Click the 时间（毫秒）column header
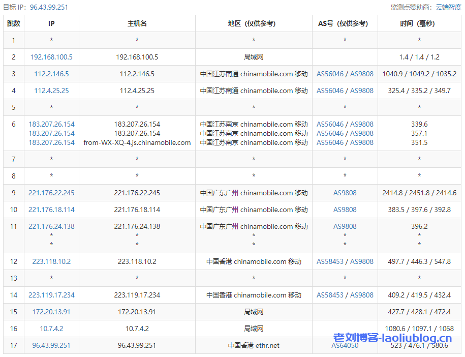This screenshot has height=357, width=465. (419, 23)
